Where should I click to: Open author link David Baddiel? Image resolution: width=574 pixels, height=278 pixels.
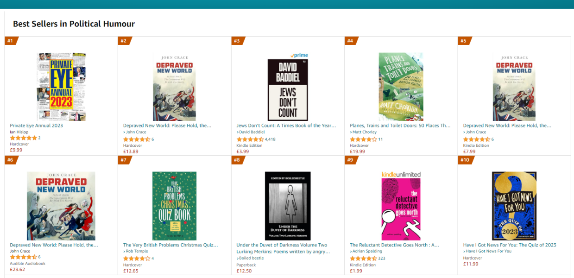tap(252, 132)
